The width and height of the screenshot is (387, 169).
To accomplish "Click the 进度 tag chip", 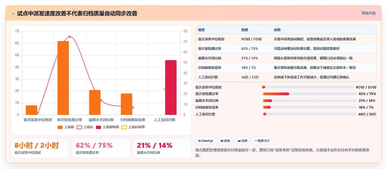I will (x=243, y=141).
